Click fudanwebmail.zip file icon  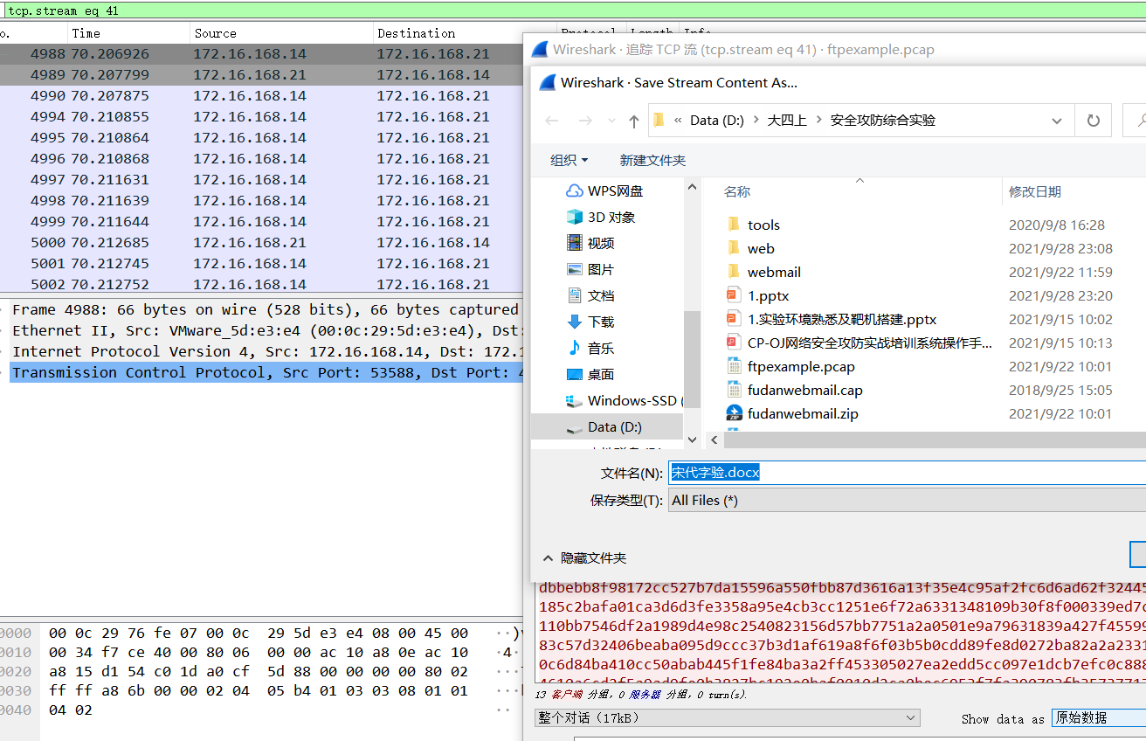(x=734, y=413)
